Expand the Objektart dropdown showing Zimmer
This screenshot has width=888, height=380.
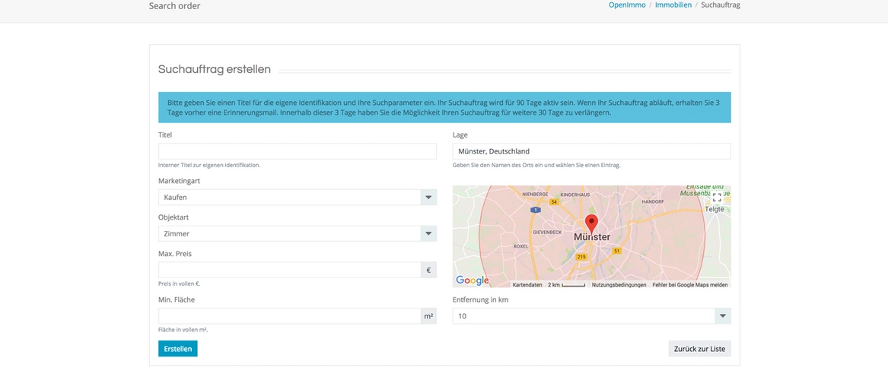click(x=297, y=234)
